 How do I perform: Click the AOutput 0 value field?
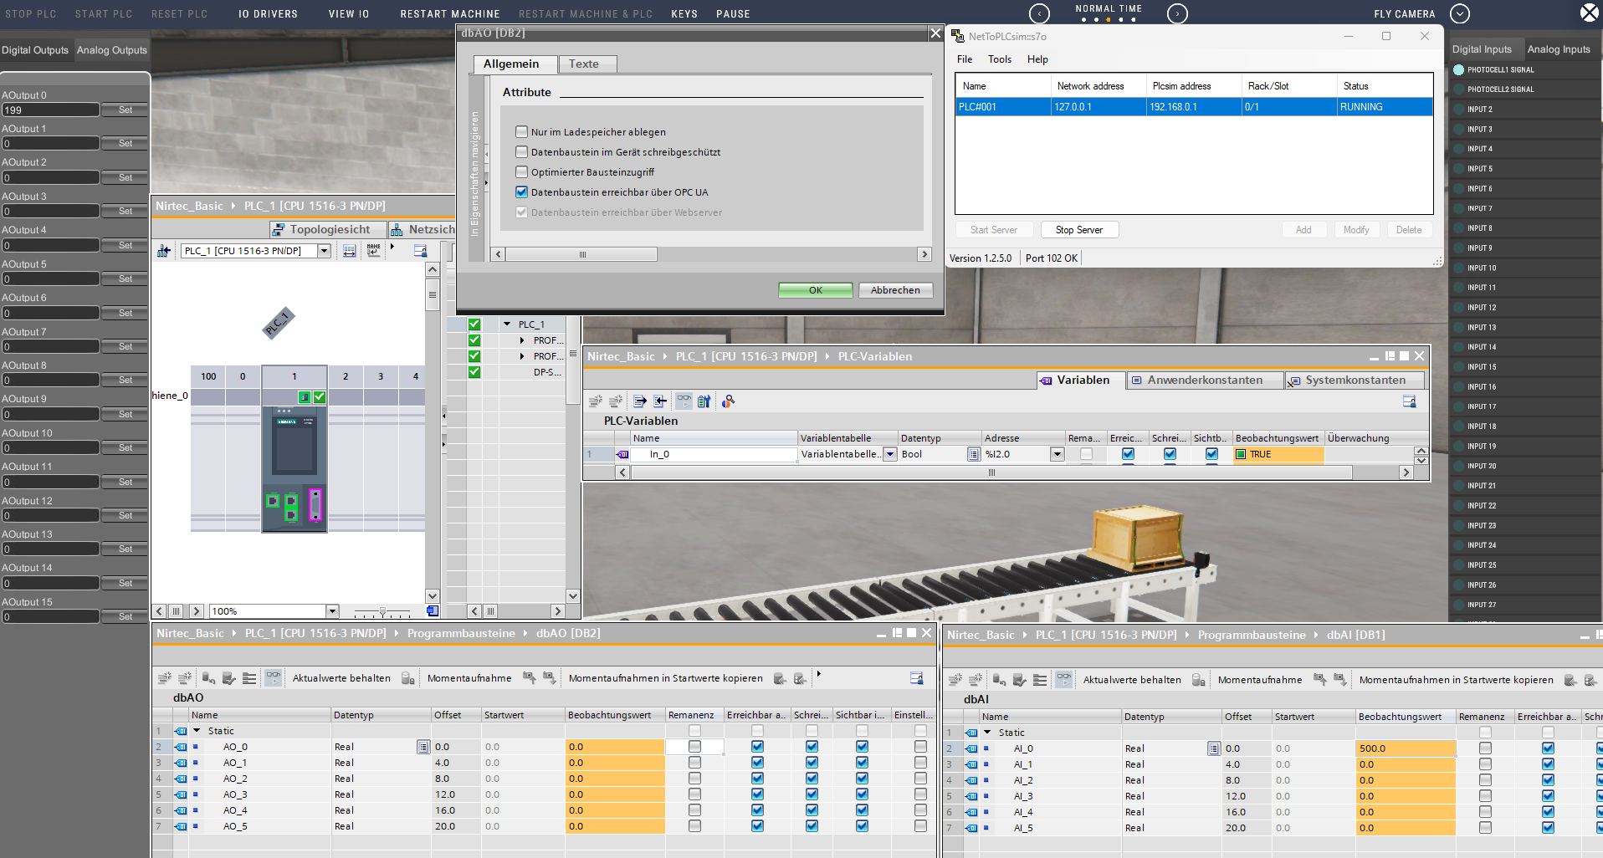pos(50,110)
